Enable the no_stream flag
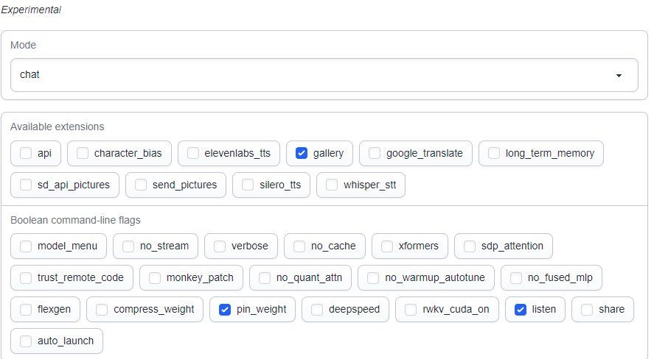The width and height of the screenshot is (654, 359). pyautogui.click(x=128, y=246)
